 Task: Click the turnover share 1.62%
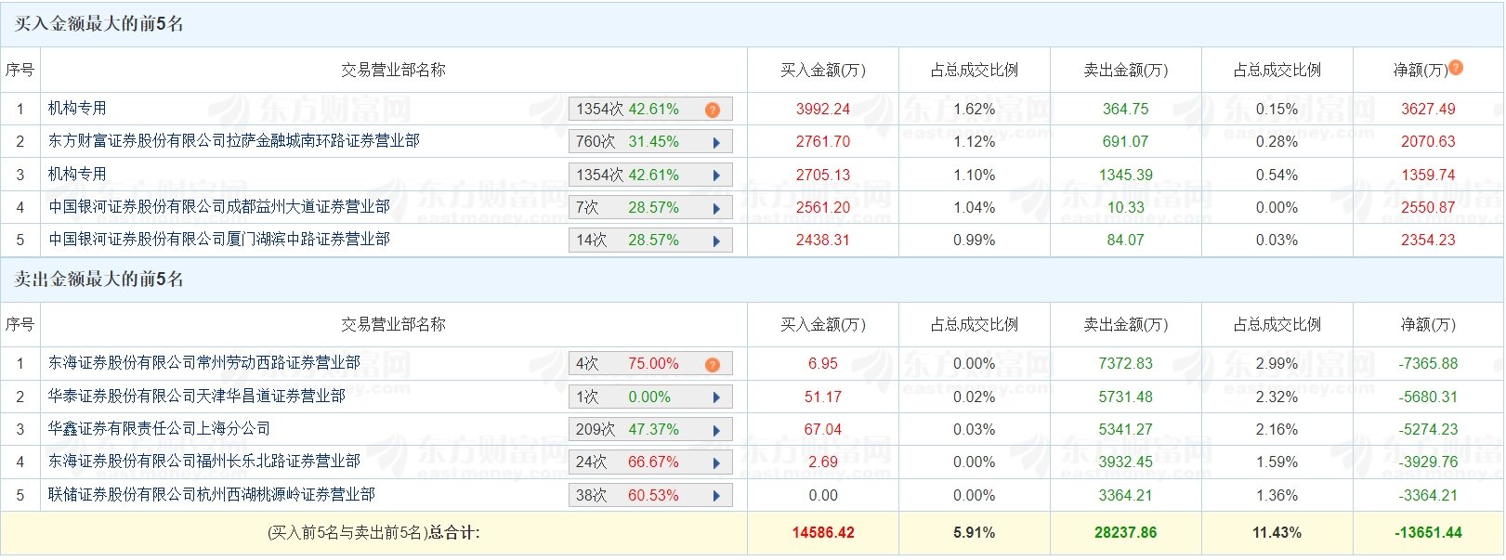975,109
